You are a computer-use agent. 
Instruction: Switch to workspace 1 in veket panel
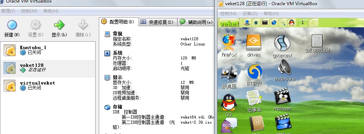point(303,23)
